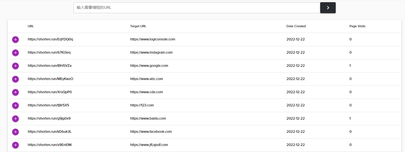Viewport: 405px width, 152px height.
Task: Click target URL https://www.logiconsole.com
Action: [153, 39]
